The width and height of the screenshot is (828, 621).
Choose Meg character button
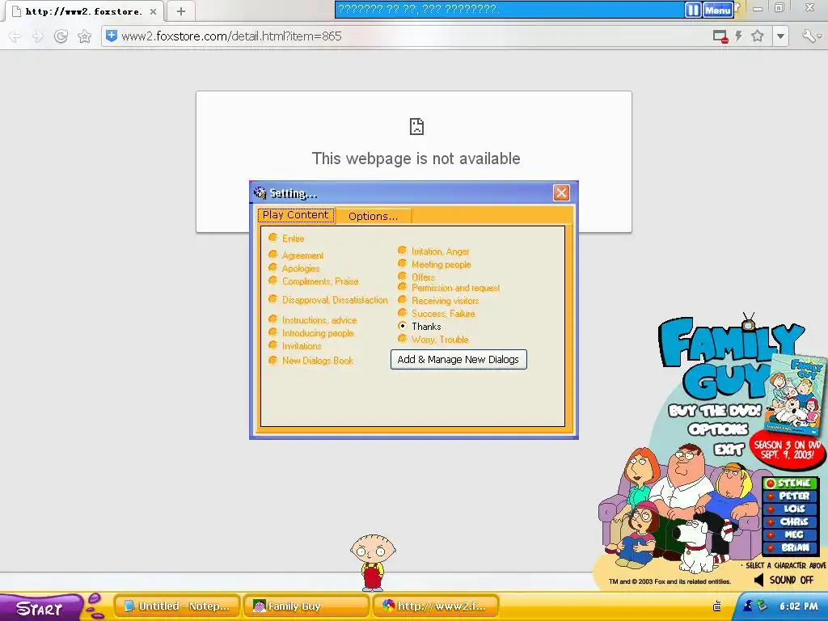point(789,534)
